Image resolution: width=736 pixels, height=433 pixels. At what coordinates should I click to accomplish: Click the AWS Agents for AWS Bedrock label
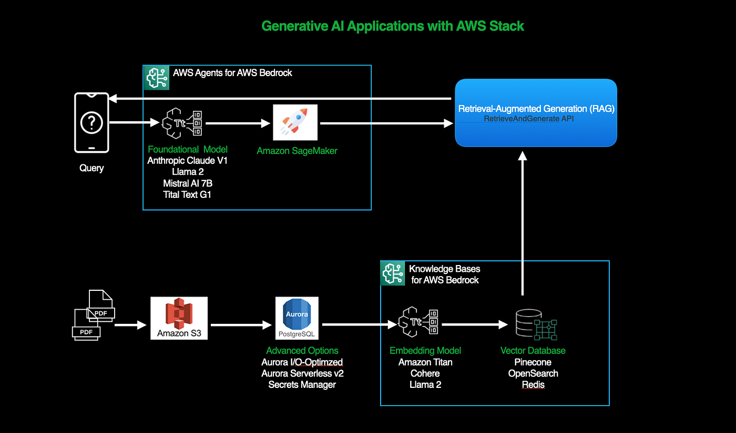point(232,72)
